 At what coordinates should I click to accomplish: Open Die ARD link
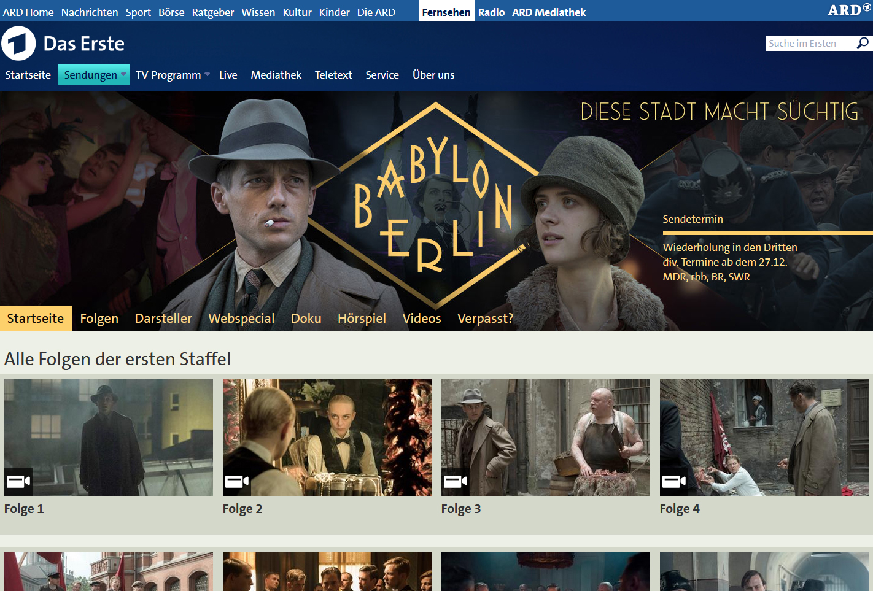(376, 12)
